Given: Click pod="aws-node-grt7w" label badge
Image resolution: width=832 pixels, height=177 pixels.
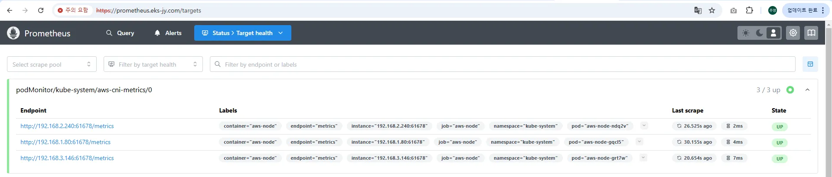Looking at the screenshot, I should coord(599,158).
